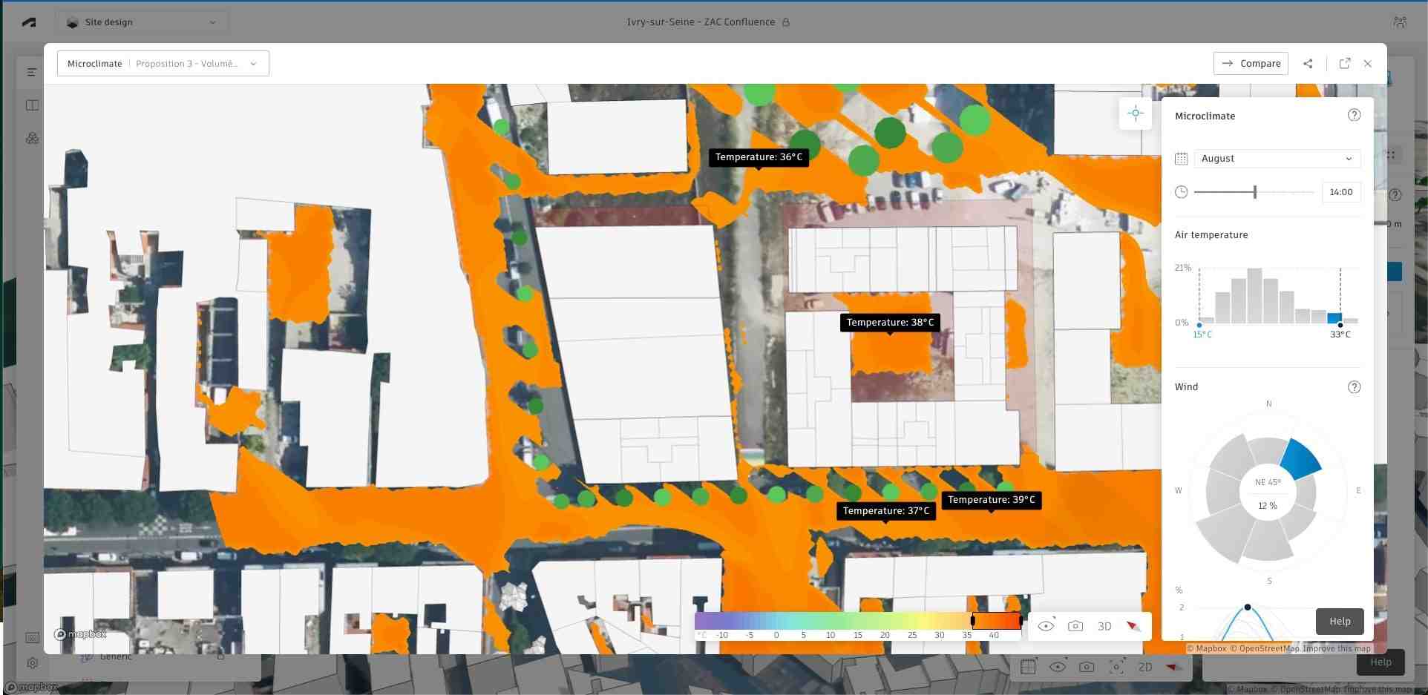The height and width of the screenshot is (695, 1428).
Task: Click the stacked cubes icon in left sidebar
Action: point(32,138)
